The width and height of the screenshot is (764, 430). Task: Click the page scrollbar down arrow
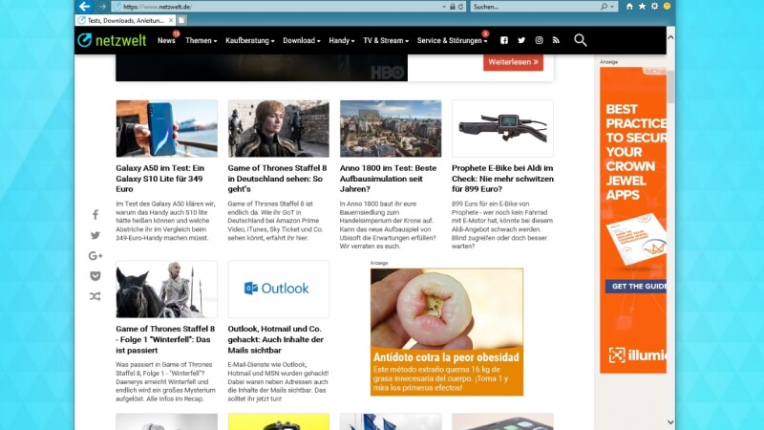click(671, 422)
